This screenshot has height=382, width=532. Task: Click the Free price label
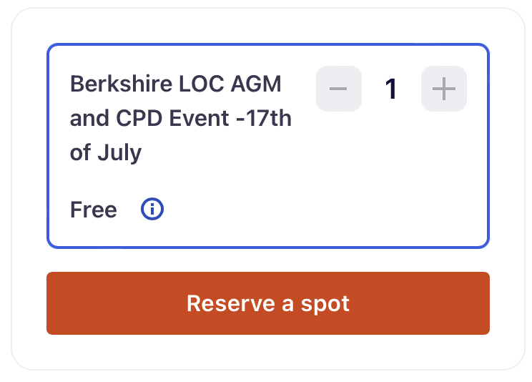click(93, 210)
